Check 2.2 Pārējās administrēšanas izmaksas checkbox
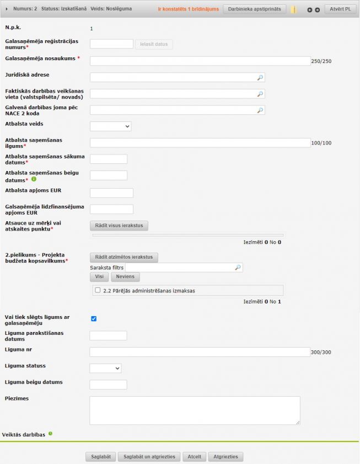 pyautogui.click(x=98, y=290)
